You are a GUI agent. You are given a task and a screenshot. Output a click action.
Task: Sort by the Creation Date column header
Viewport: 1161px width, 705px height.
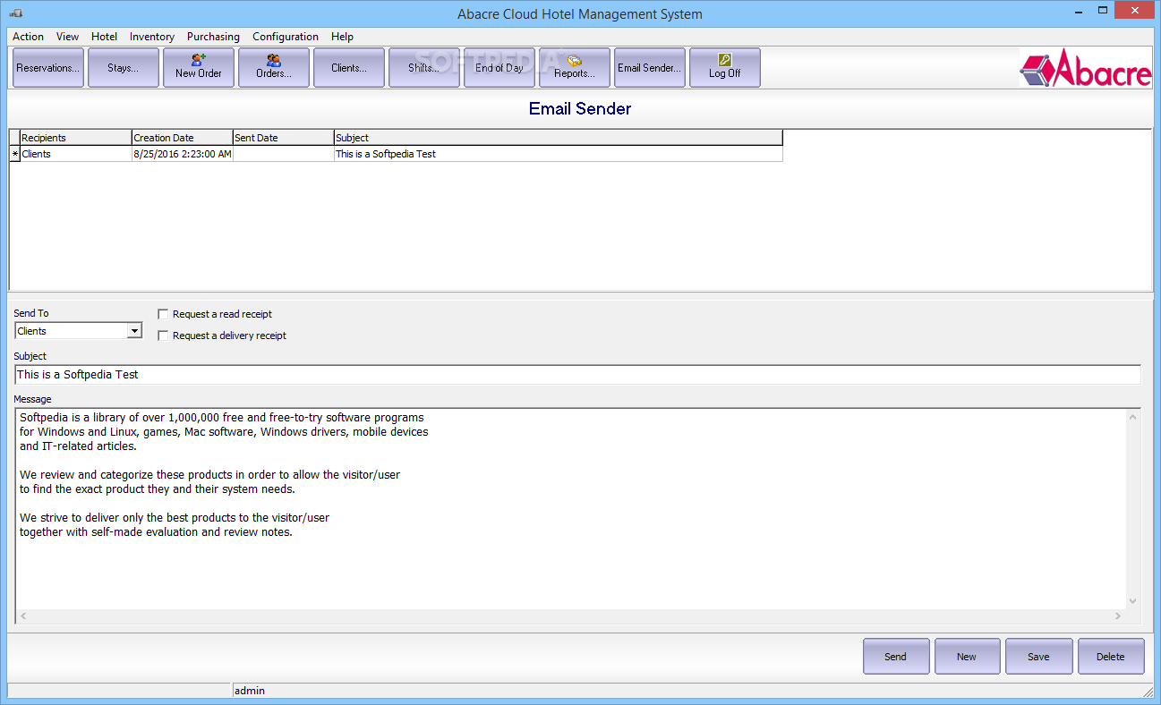(x=182, y=138)
